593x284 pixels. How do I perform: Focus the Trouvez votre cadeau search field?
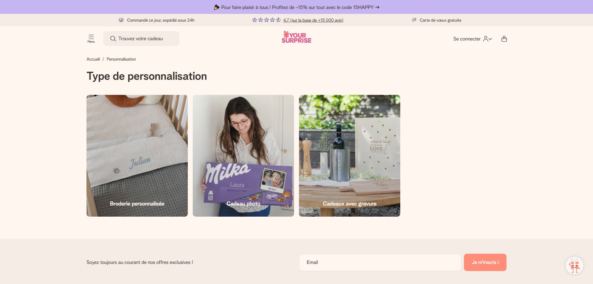point(141,39)
